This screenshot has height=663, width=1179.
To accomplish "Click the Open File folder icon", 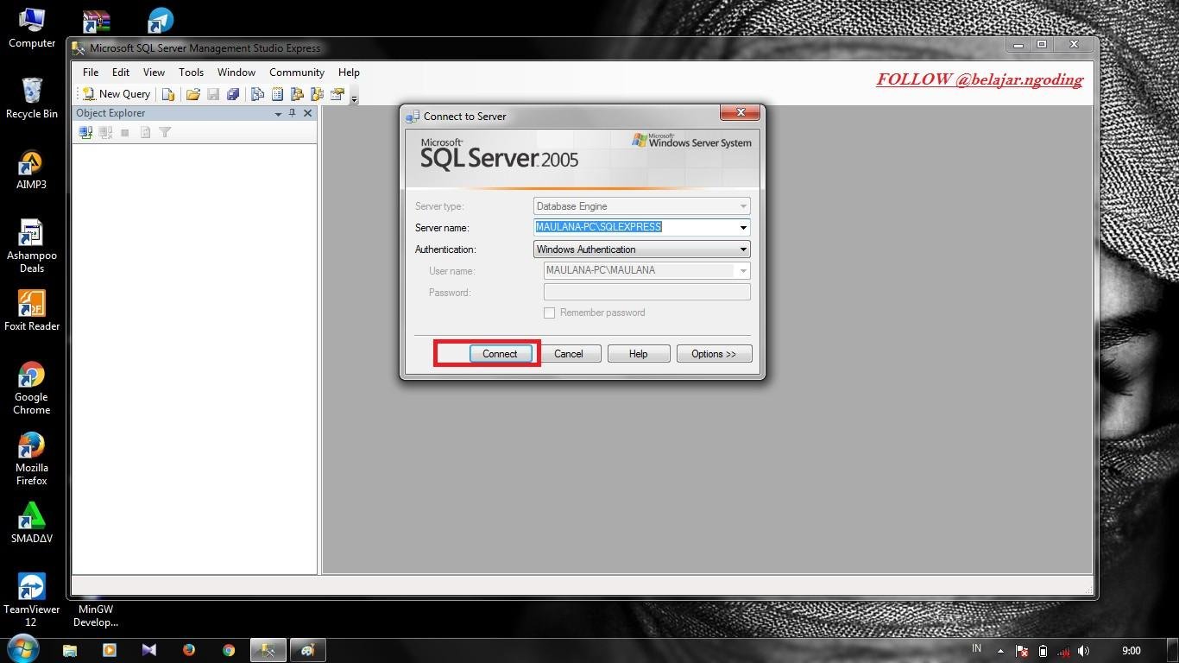I will coord(193,94).
